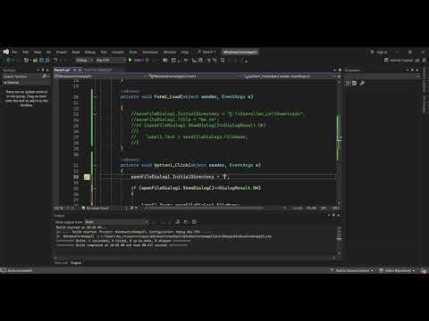This screenshot has width=429, height=321.
Task: Open the View menu
Action: point(38,52)
